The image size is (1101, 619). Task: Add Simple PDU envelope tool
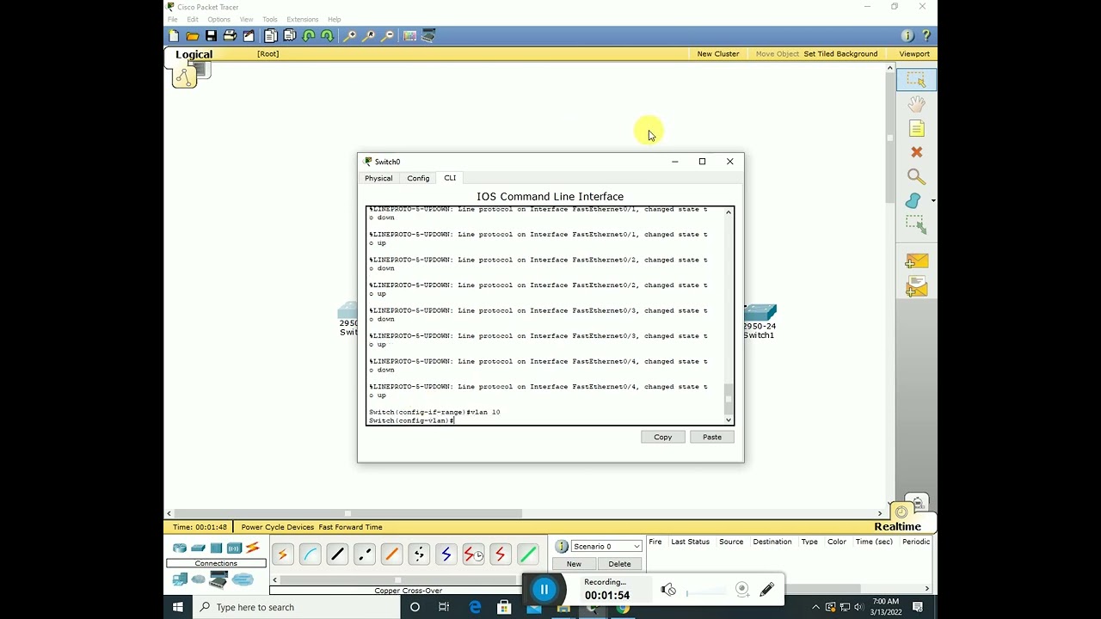[x=916, y=260]
